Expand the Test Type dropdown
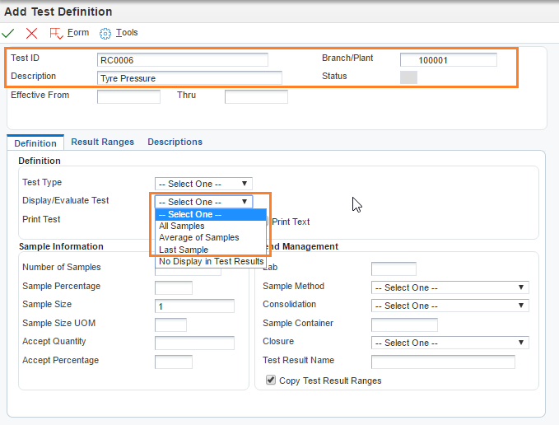The height and width of the screenshot is (425, 559). pyautogui.click(x=203, y=184)
